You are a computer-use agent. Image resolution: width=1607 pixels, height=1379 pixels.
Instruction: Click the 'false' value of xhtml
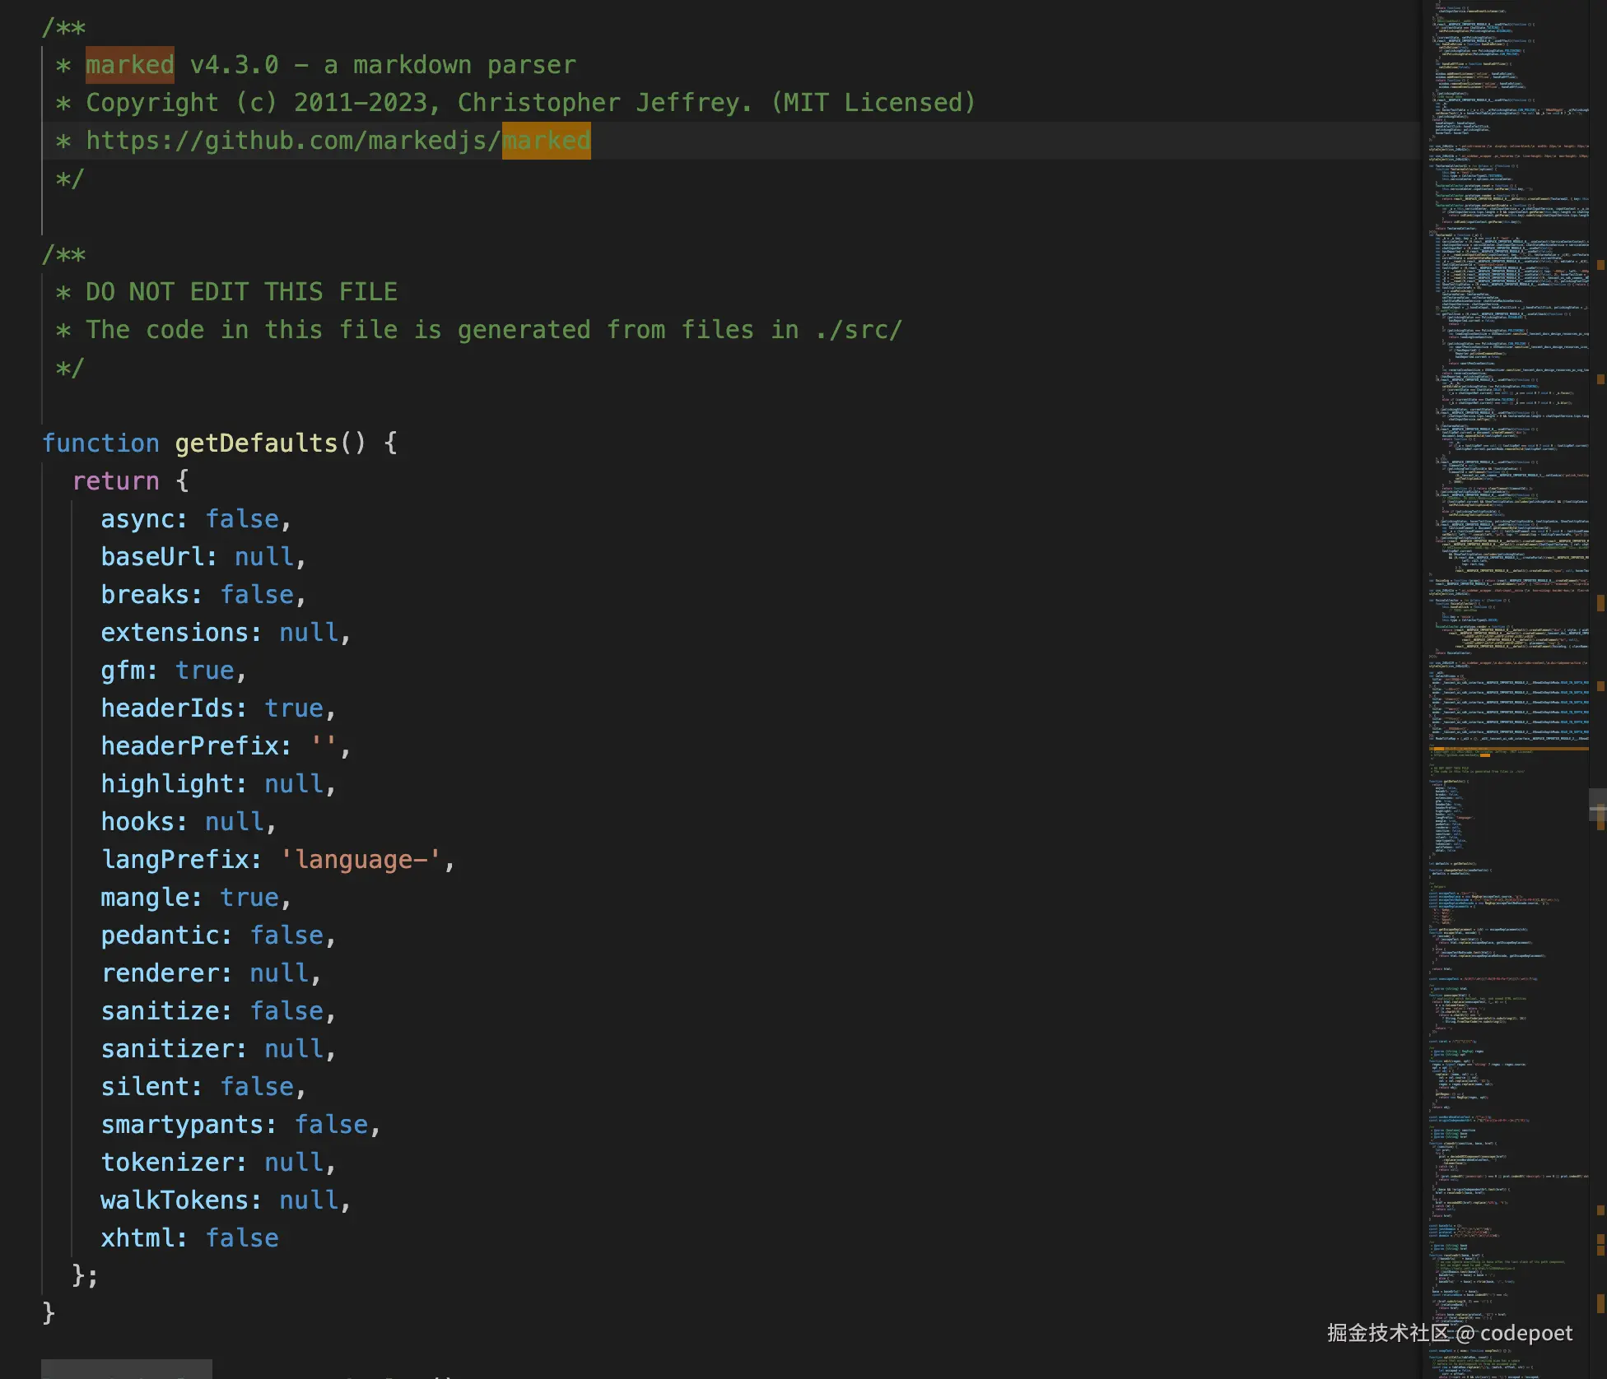pos(241,1238)
